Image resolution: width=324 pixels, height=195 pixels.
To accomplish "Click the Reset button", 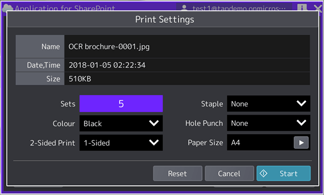I will click(178, 173).
